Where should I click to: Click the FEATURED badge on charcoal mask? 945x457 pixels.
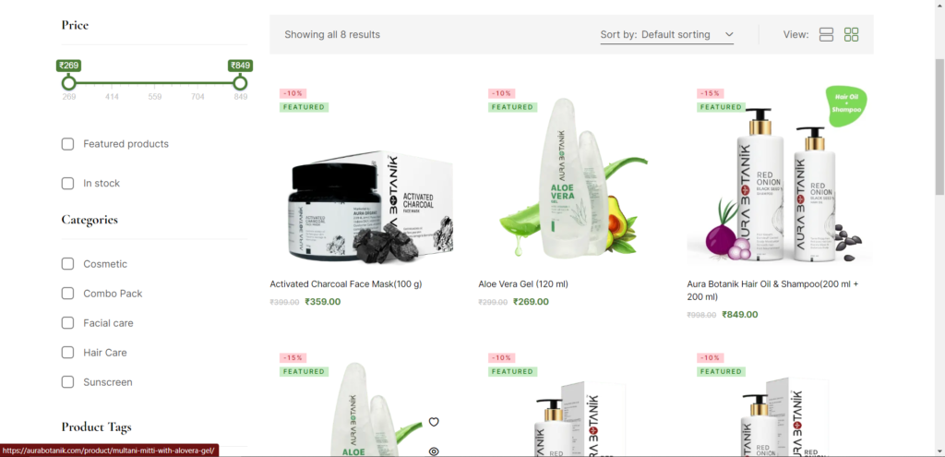[x=304, y=107]
